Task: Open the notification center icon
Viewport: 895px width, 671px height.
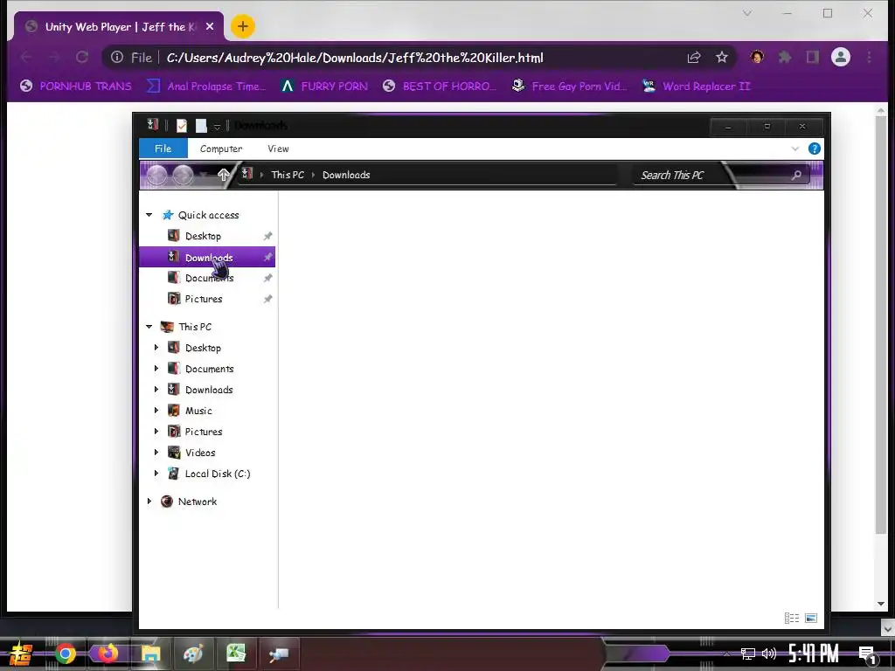Action: pos(868,654)
